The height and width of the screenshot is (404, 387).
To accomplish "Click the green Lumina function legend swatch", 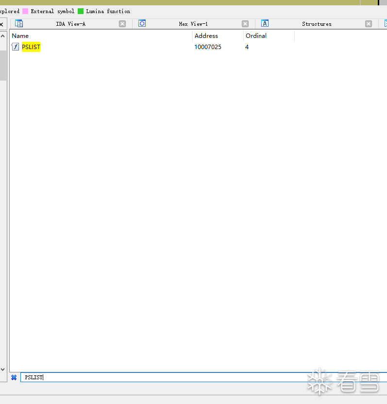I will [81, 11].
